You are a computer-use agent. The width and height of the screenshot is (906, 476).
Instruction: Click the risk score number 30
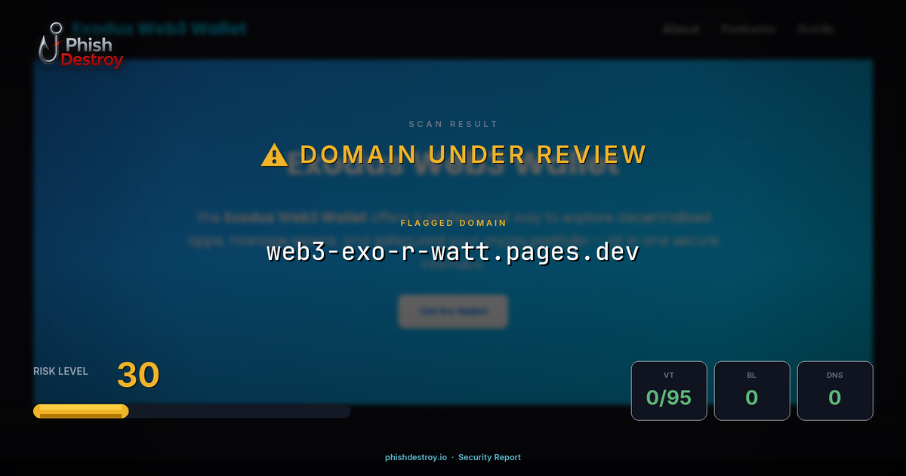138,376
